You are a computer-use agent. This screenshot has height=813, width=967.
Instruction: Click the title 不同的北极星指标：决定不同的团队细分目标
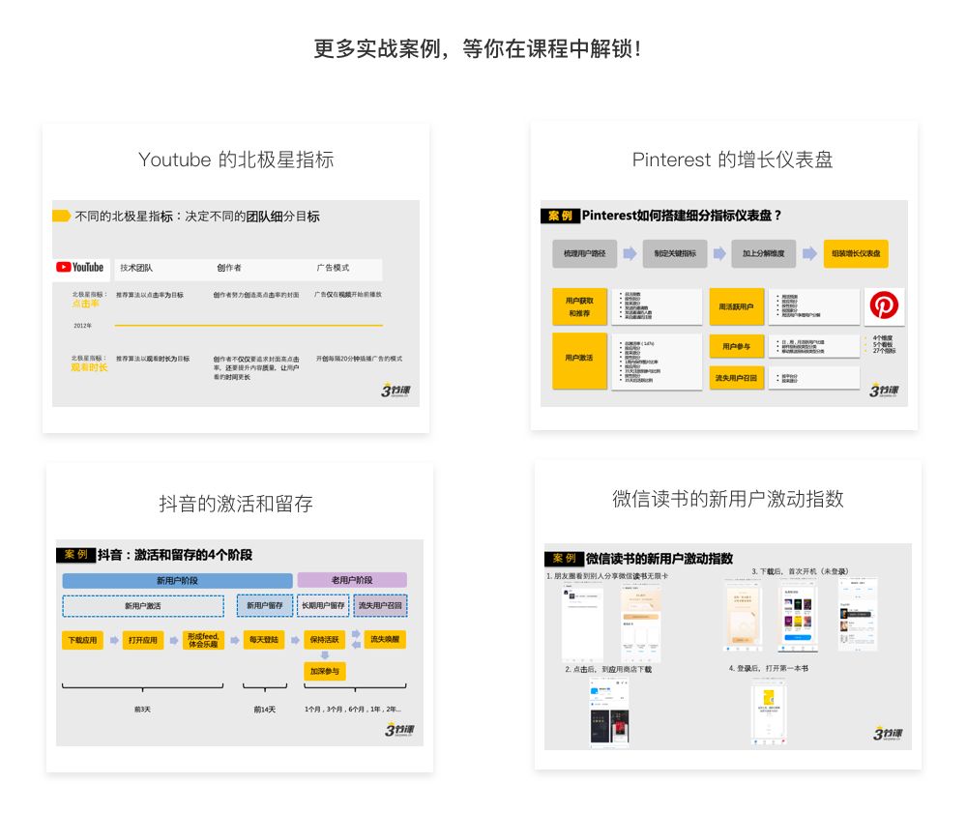click(197, 217)
